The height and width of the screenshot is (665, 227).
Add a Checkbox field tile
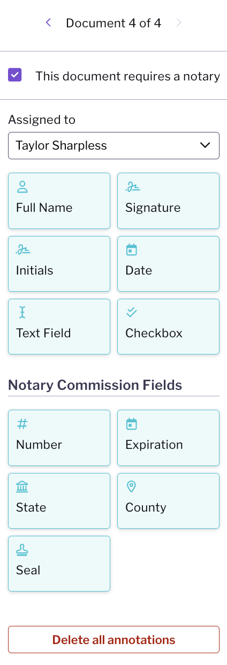coord(168,327)
